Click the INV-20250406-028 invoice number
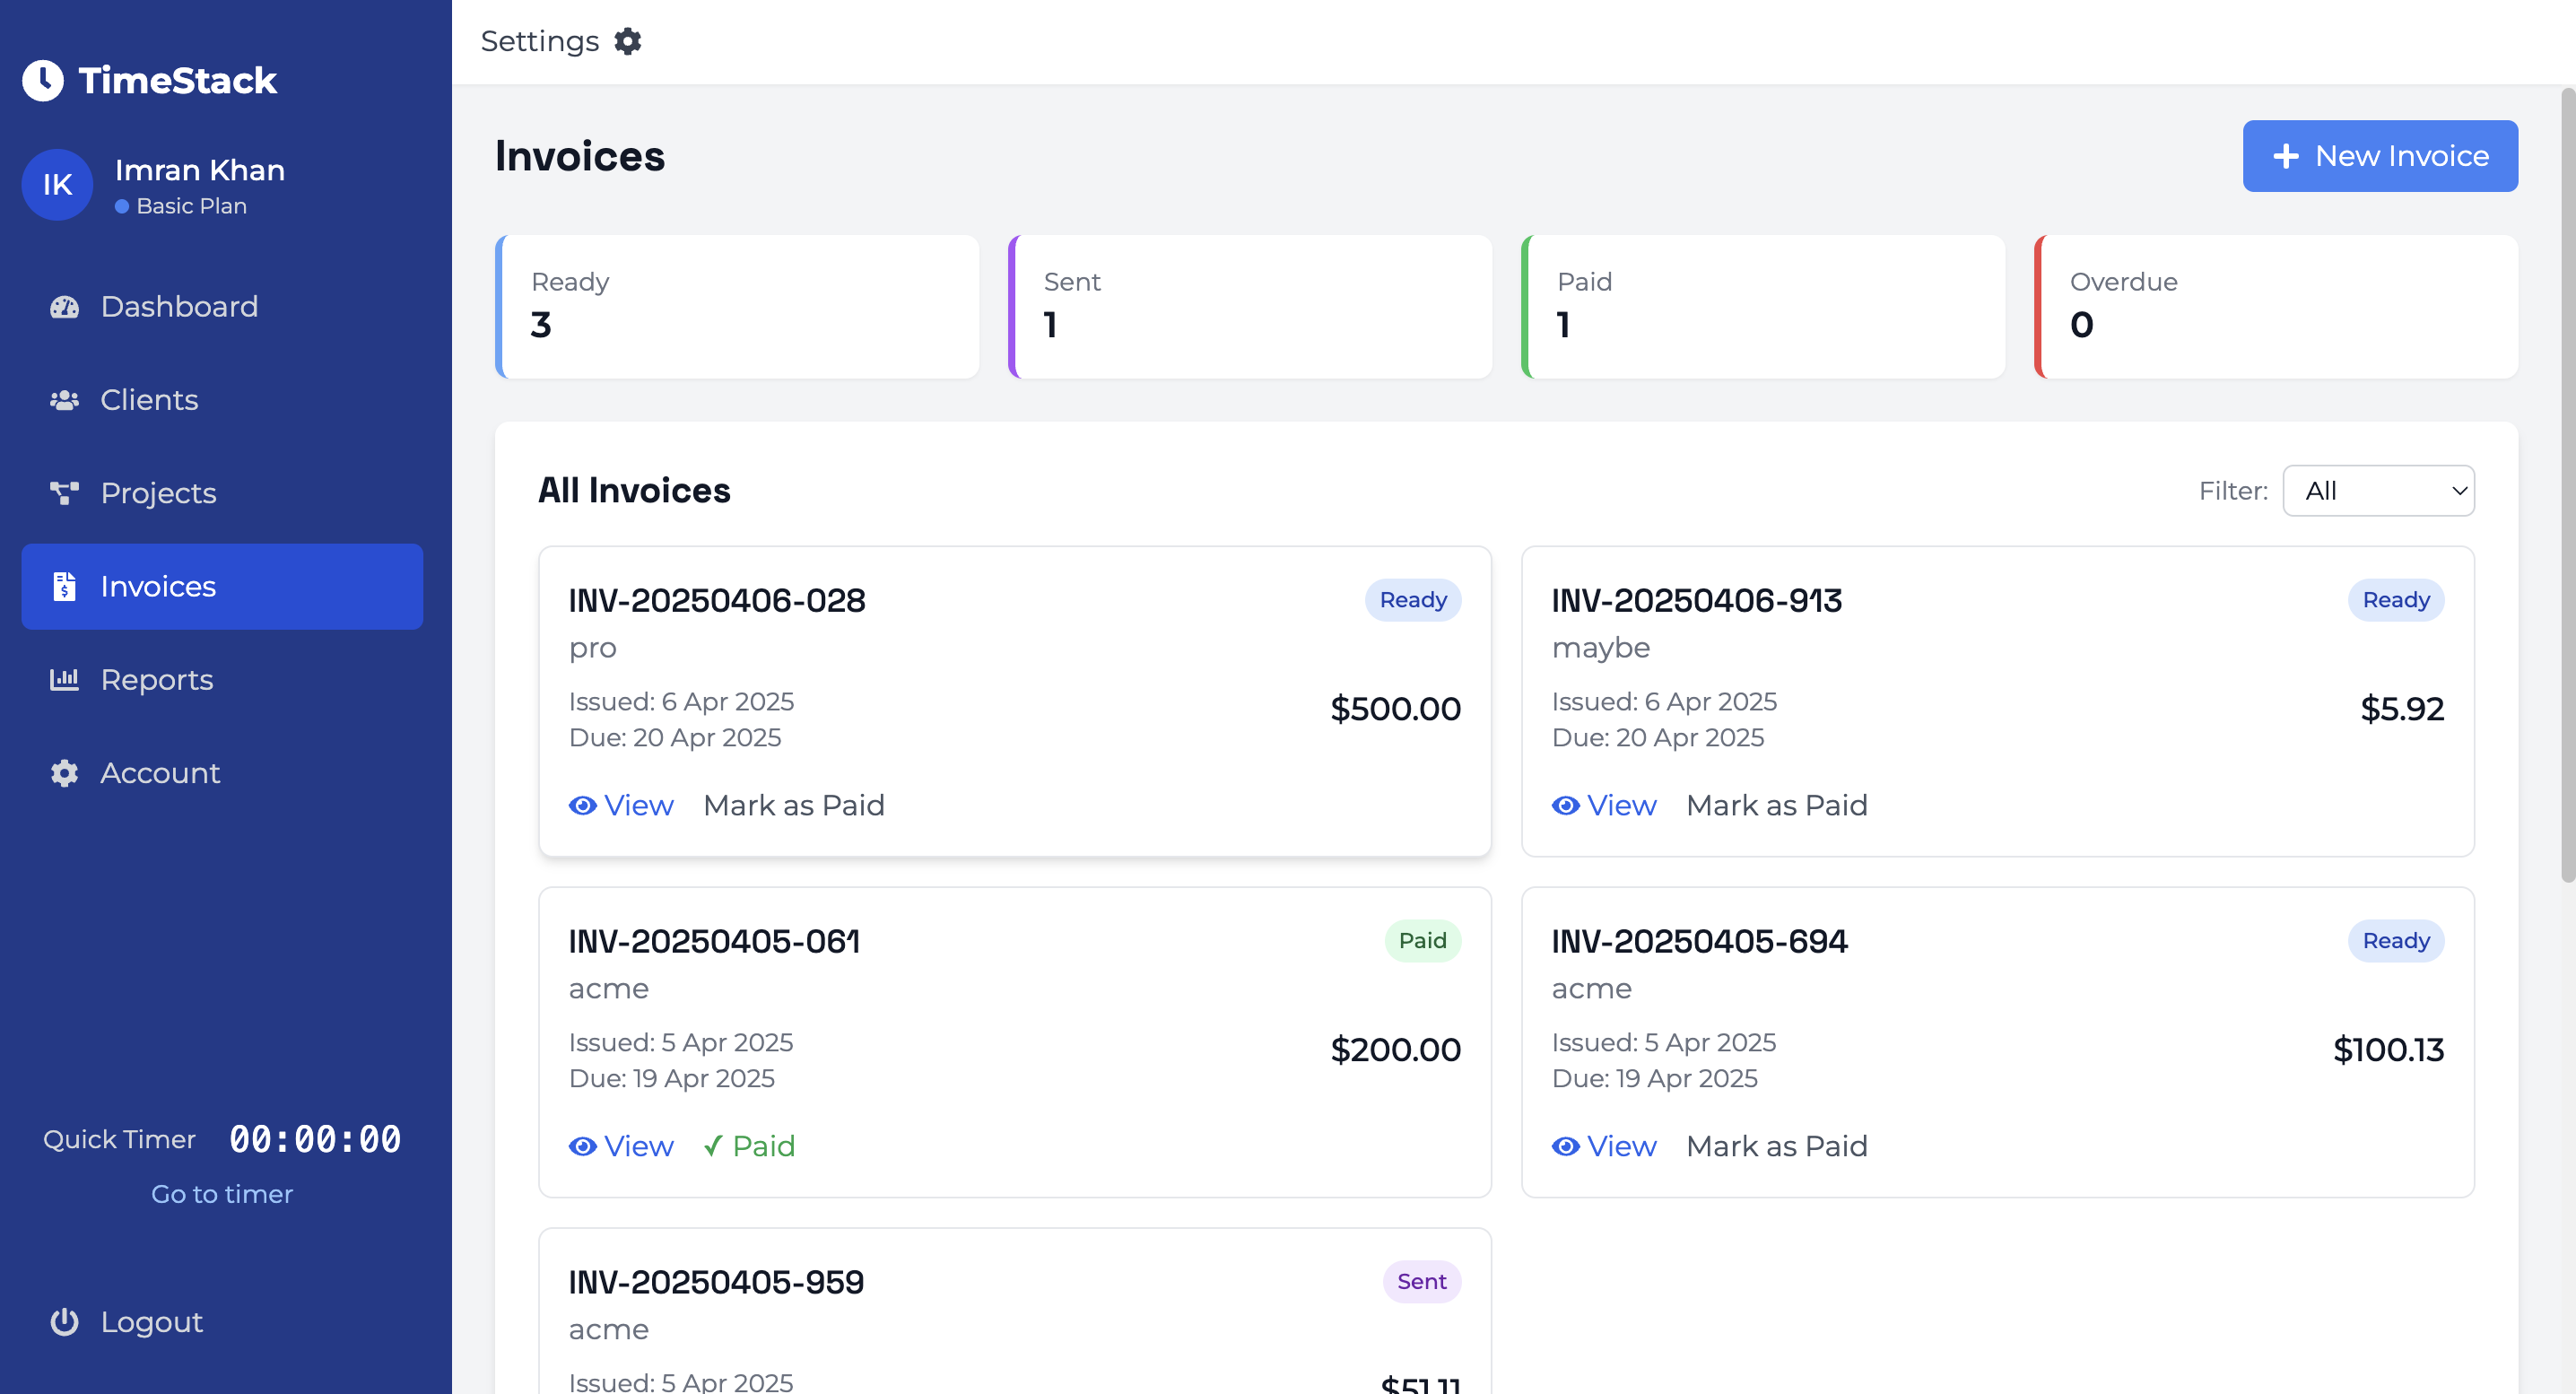2576x1394 pixels. (717, 601)
